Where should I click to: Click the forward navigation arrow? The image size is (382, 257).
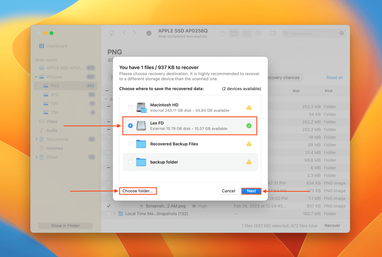coord(134,33)
